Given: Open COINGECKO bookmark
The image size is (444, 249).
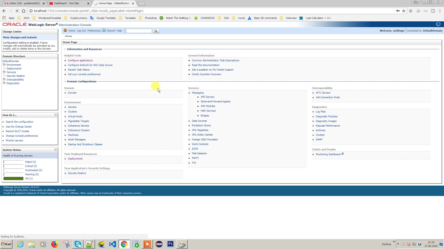Looking at the screenshot, I should tap(204, 18).
